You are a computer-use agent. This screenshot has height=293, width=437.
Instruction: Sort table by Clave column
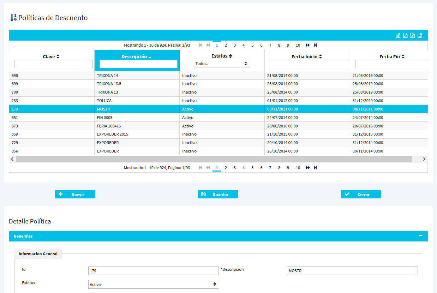point(52,56)
